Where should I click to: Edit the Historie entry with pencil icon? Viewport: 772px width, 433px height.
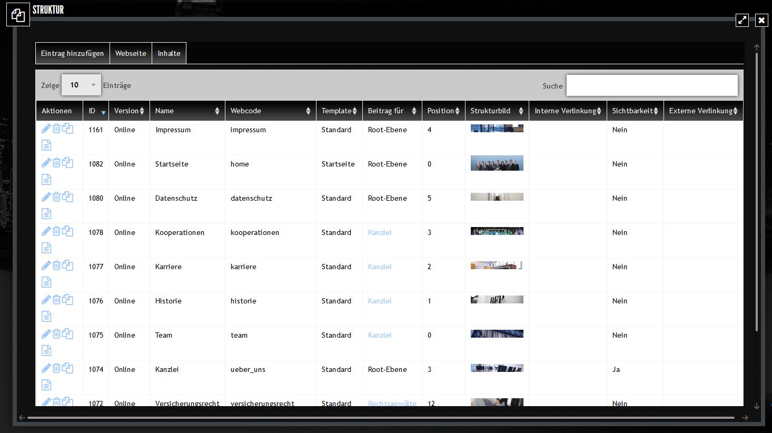[46, 300]
